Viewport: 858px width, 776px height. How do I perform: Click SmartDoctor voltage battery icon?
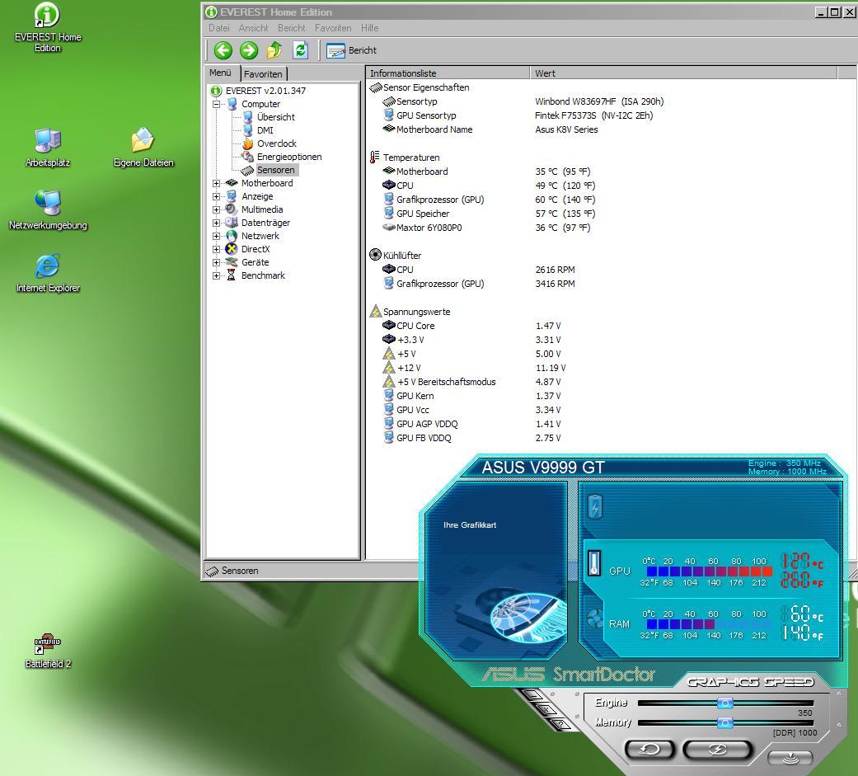(x=595, y=506)
